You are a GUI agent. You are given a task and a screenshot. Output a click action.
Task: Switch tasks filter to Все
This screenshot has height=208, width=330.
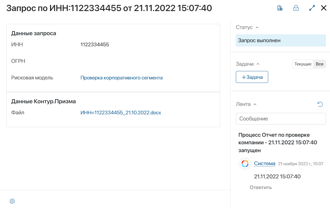point(320,64)
